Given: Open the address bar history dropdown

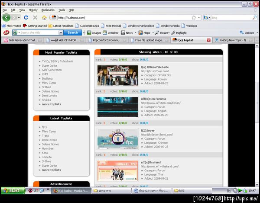Looking at the screenshot, I should click(199, 18).
